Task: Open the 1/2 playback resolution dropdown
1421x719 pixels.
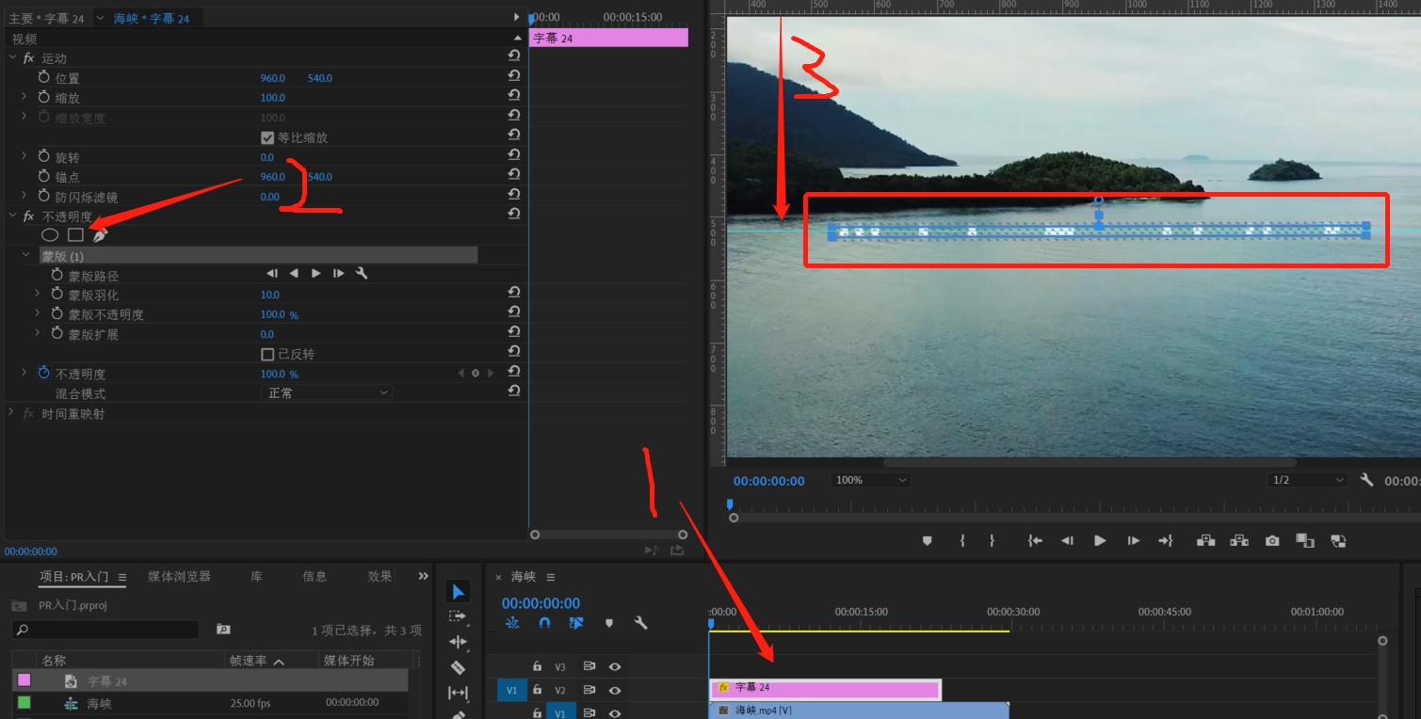Action: (1308, 480)
